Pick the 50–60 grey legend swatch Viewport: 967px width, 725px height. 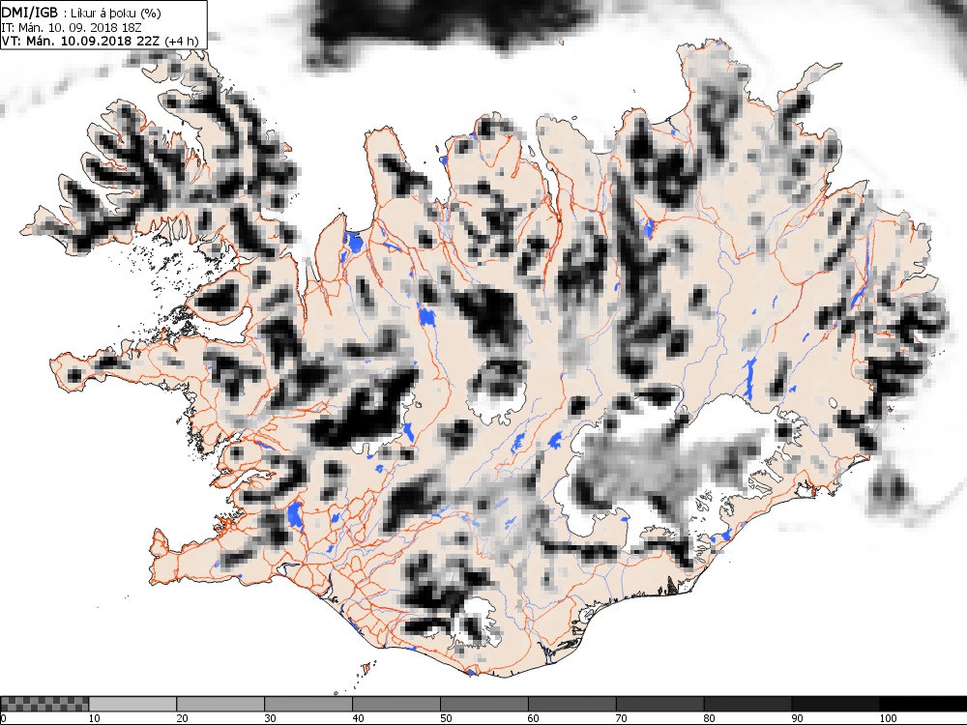[484, 704]
